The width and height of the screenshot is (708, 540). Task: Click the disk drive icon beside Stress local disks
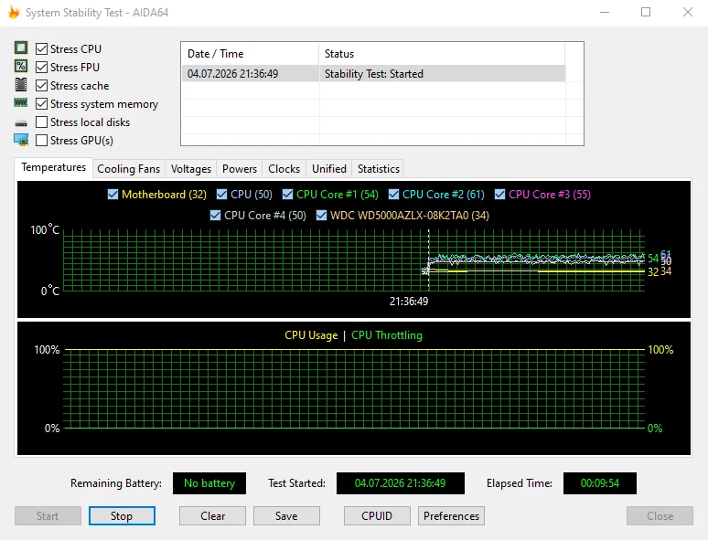[21, 122]
